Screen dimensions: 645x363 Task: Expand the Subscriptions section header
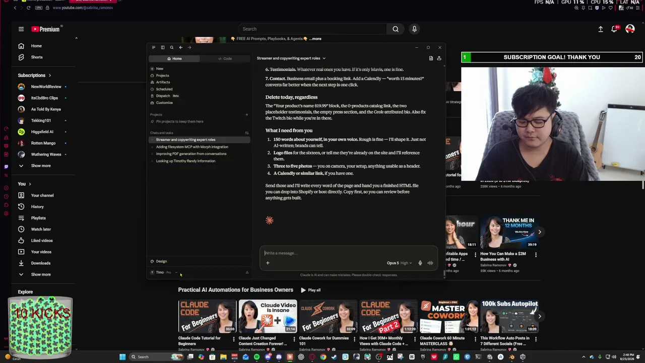click(x=34, y=75)
